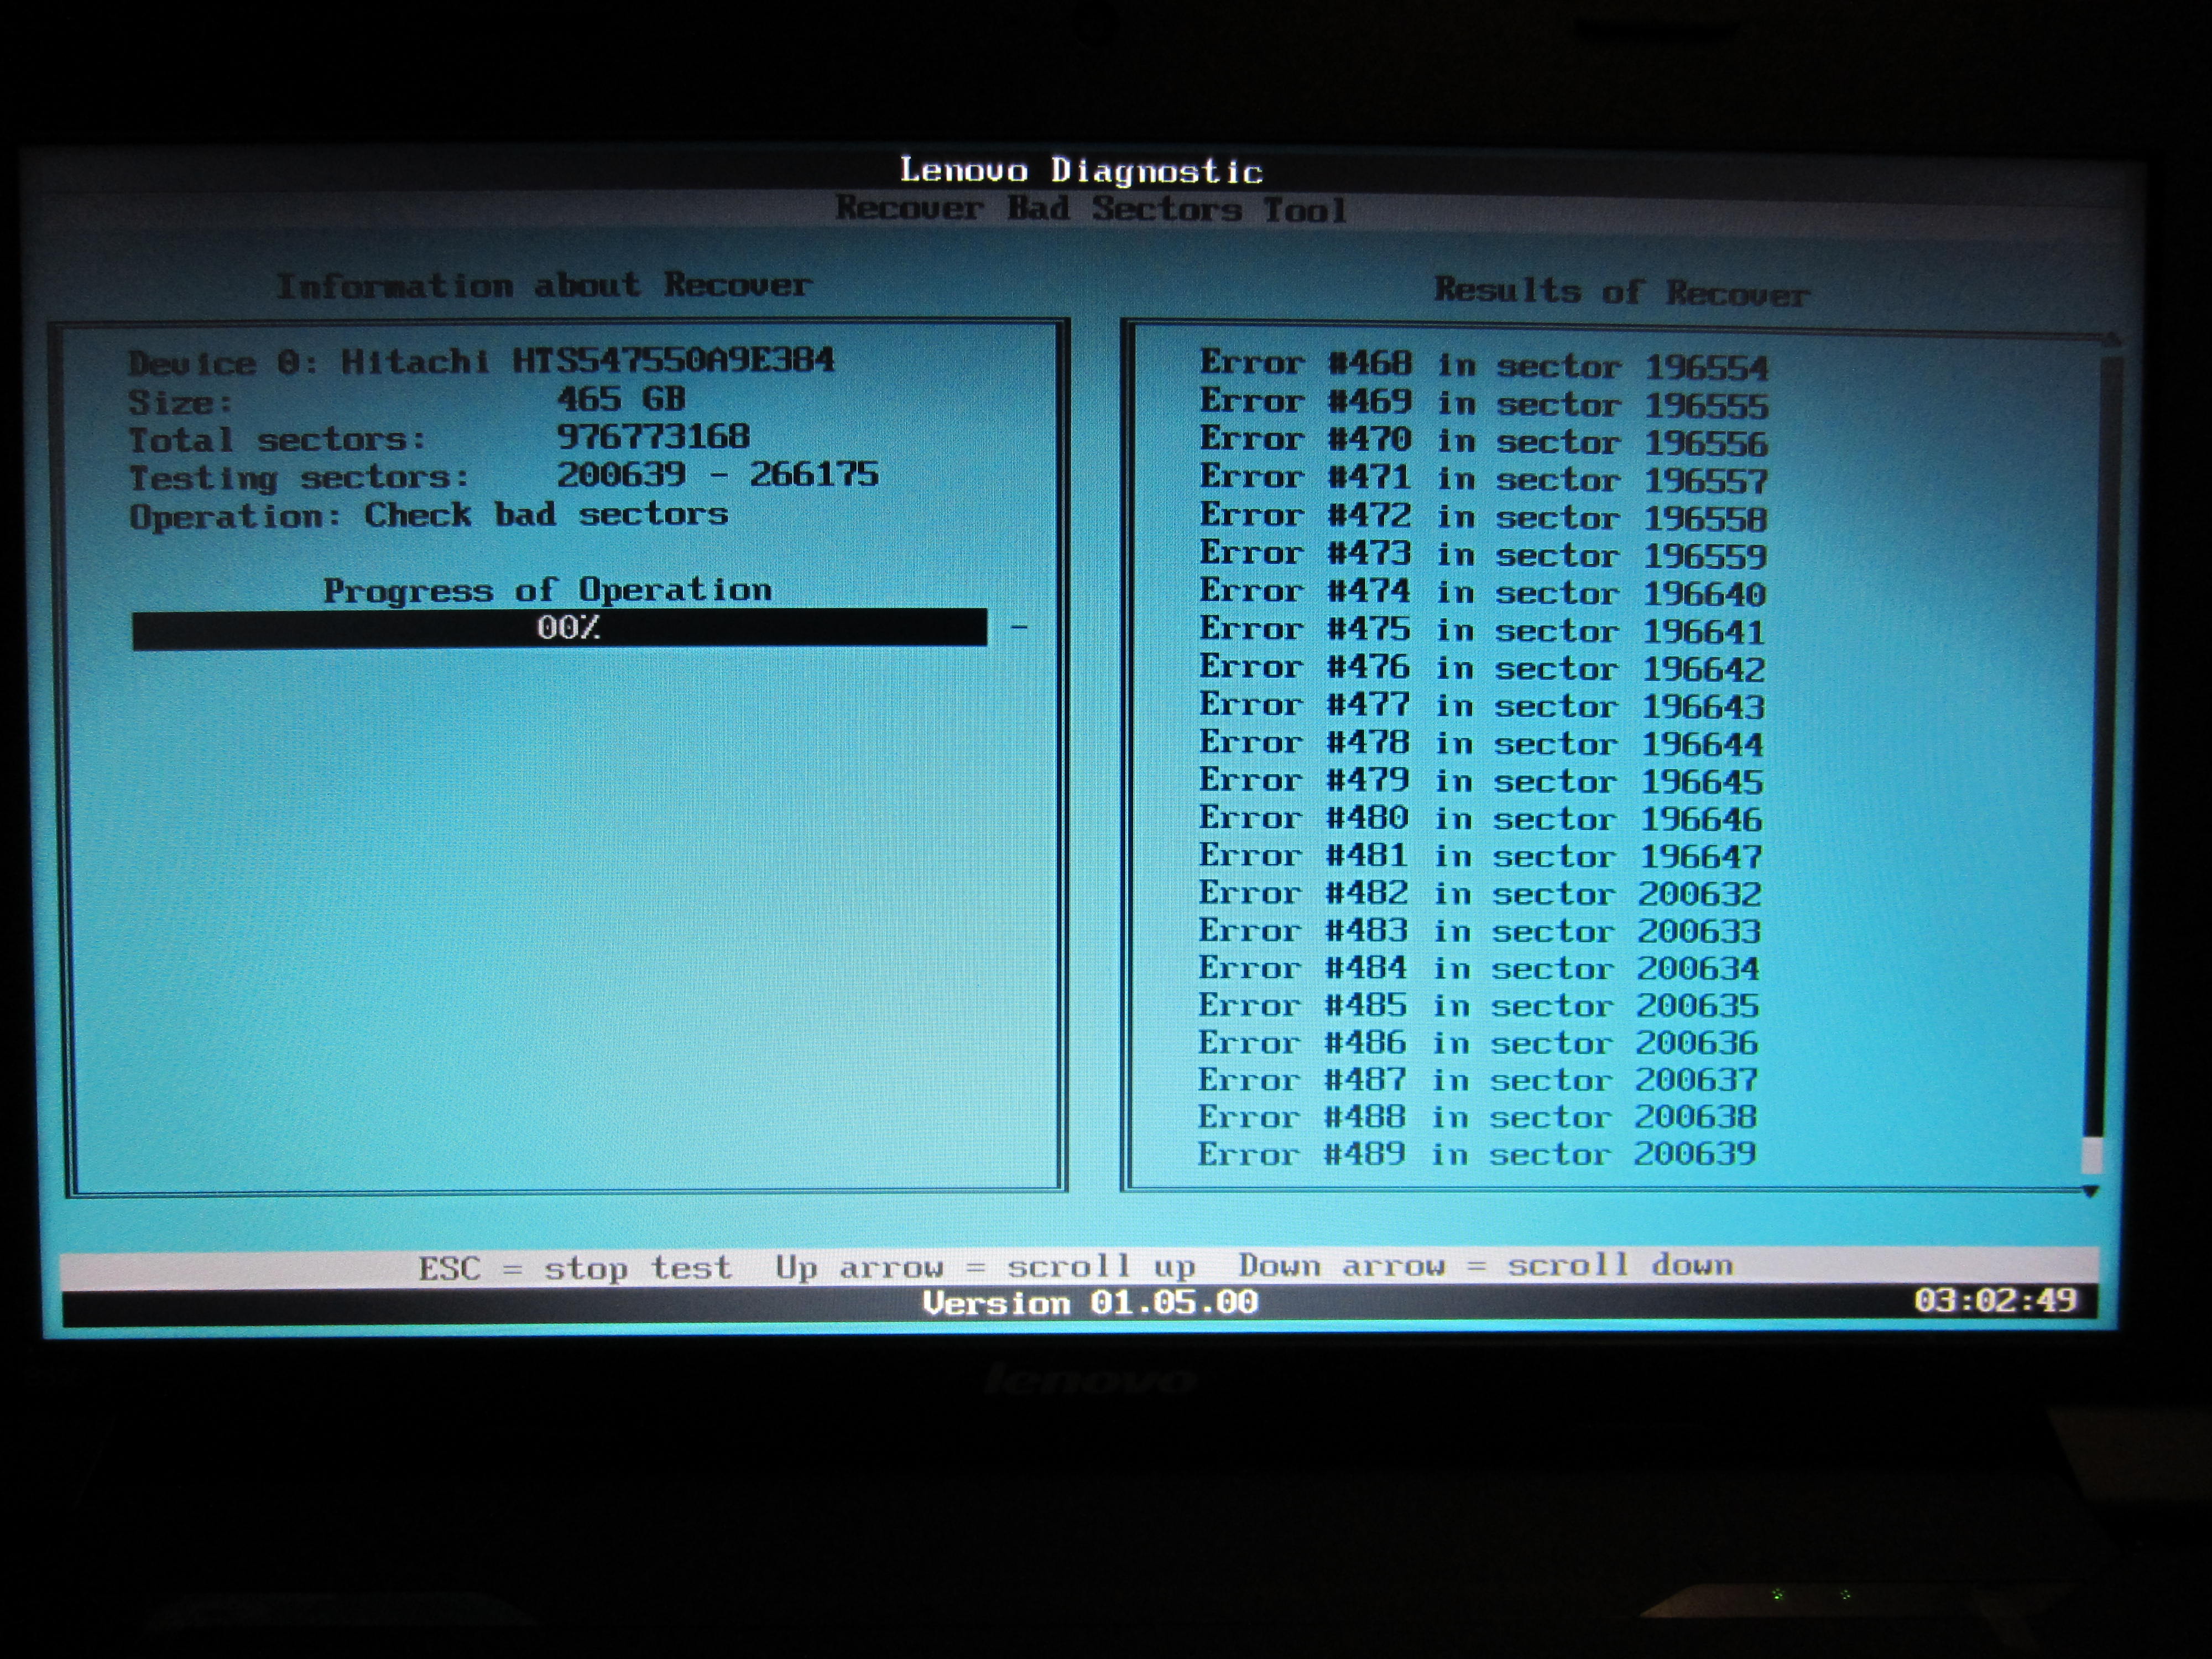This screenshot has width=2212, height=1659.
Task: Click the 03:02:49 elapsed timer
Action: [1995, 1300]
